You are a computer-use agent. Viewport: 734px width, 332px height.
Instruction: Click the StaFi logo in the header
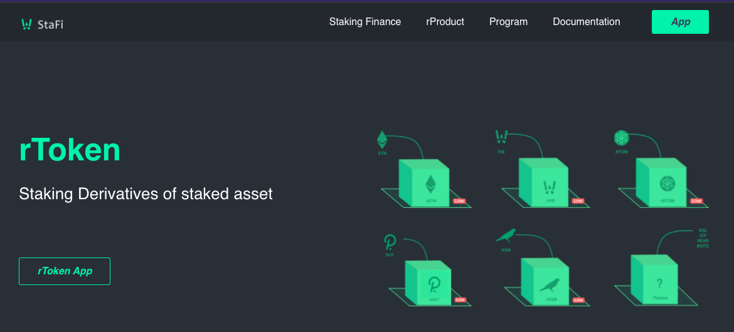42,24
